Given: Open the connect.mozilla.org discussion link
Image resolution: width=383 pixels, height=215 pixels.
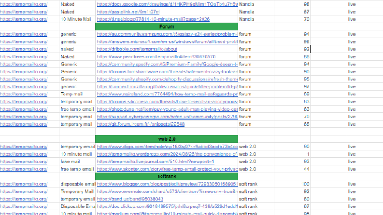Looking at the screenshot, I should pyautogui.click(x=167, y=87).
